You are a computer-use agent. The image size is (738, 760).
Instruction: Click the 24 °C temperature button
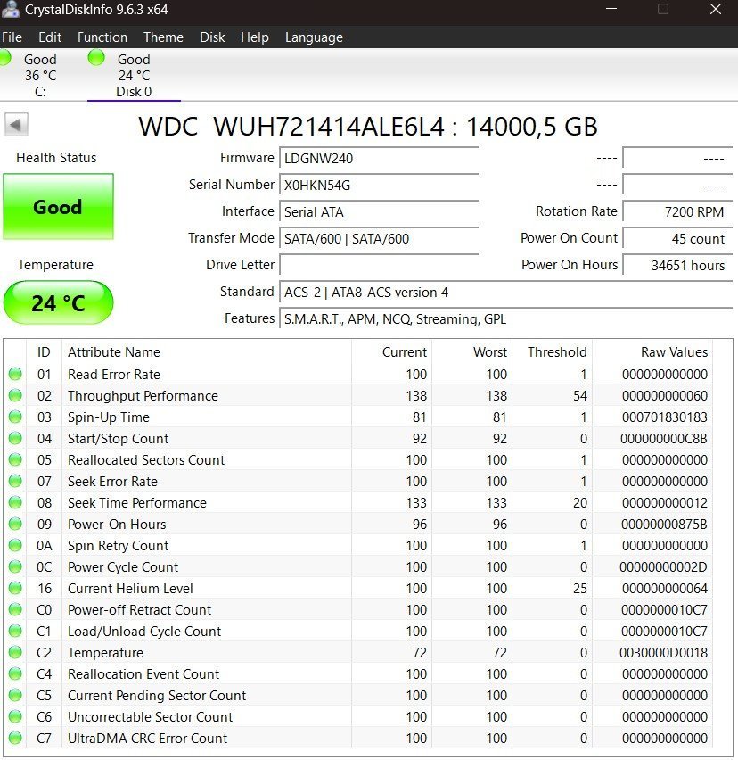click(58, 303)
